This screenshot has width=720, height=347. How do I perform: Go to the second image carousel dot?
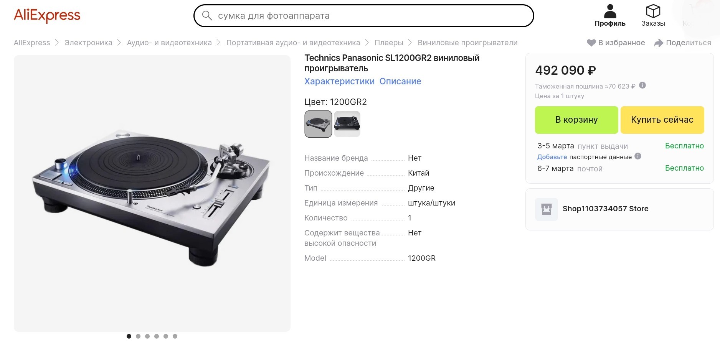(x=138, y=336)
